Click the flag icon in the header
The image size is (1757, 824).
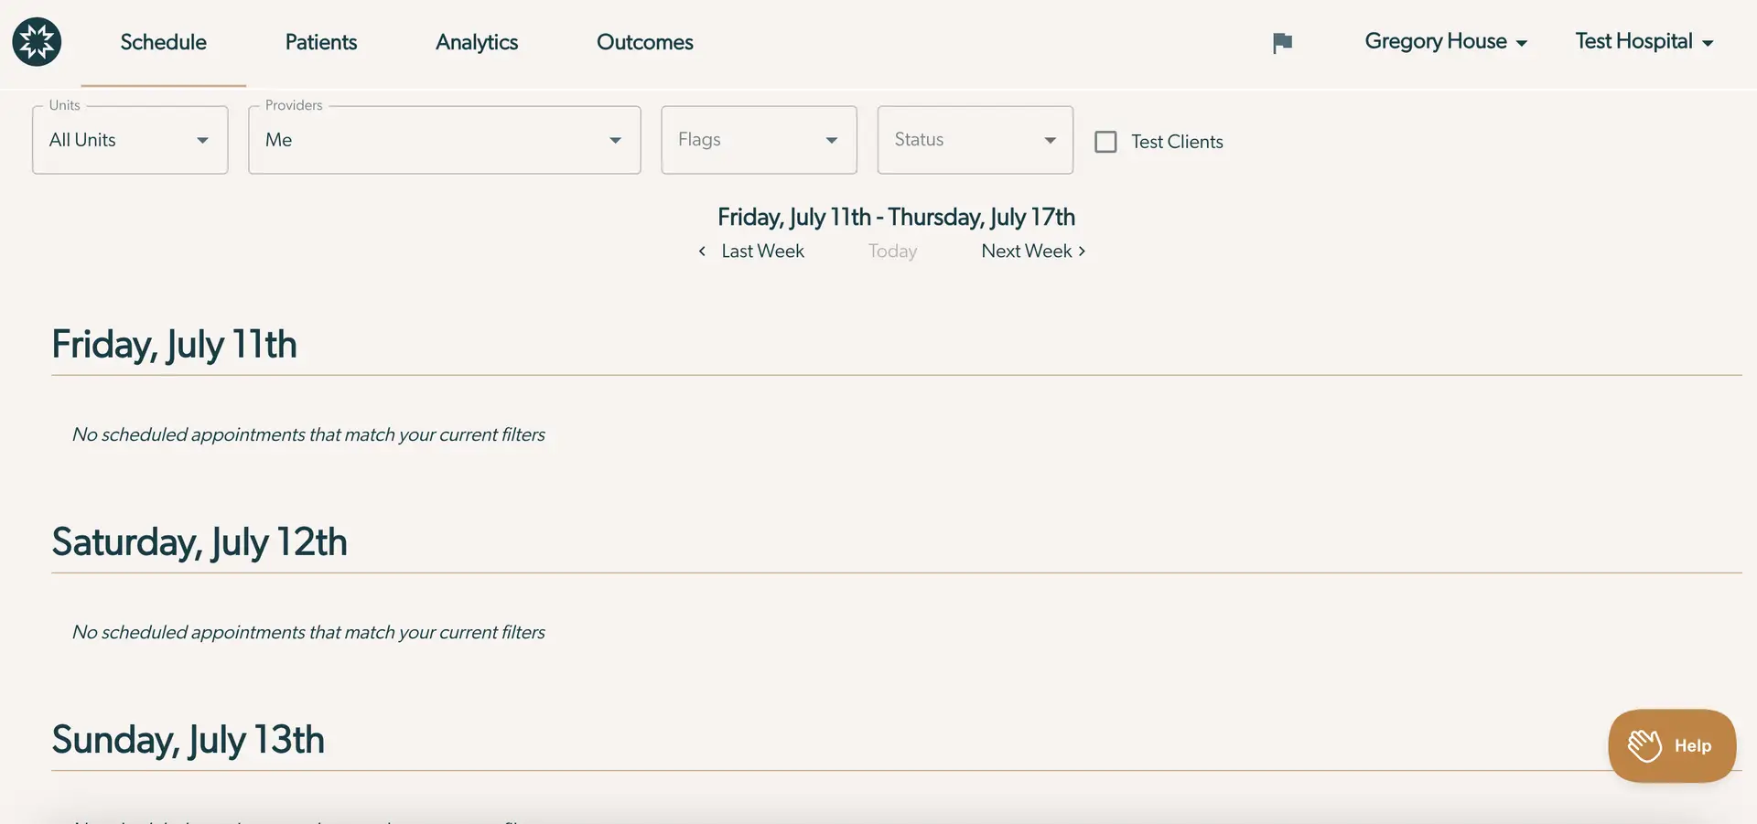pos(1281,41)
